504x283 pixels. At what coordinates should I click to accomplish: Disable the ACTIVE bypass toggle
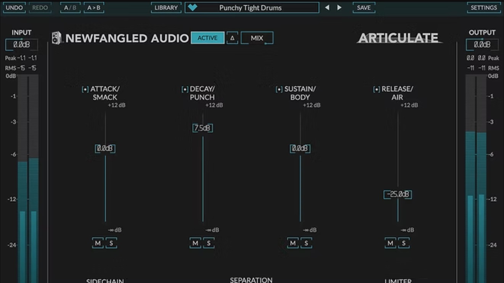coord(207,38)
